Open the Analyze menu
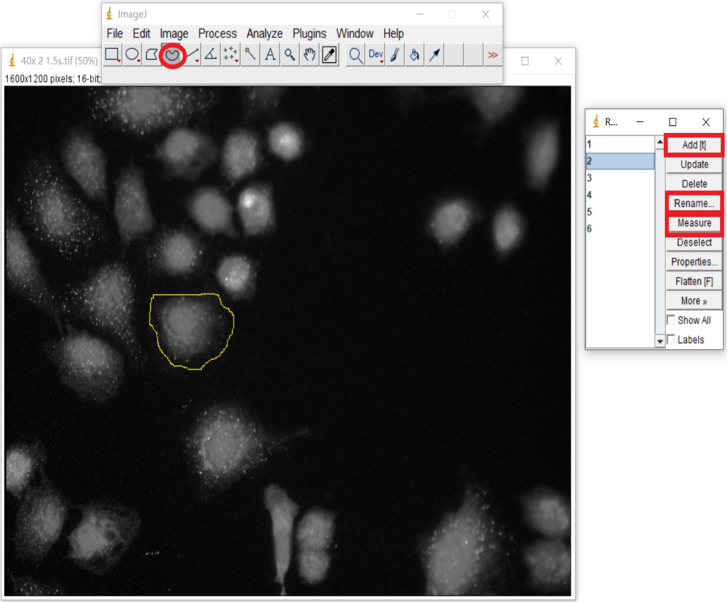 [264, 33]
